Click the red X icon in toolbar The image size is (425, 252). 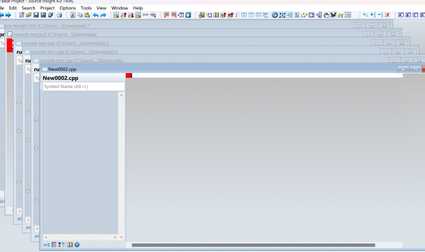coord(387,15)
